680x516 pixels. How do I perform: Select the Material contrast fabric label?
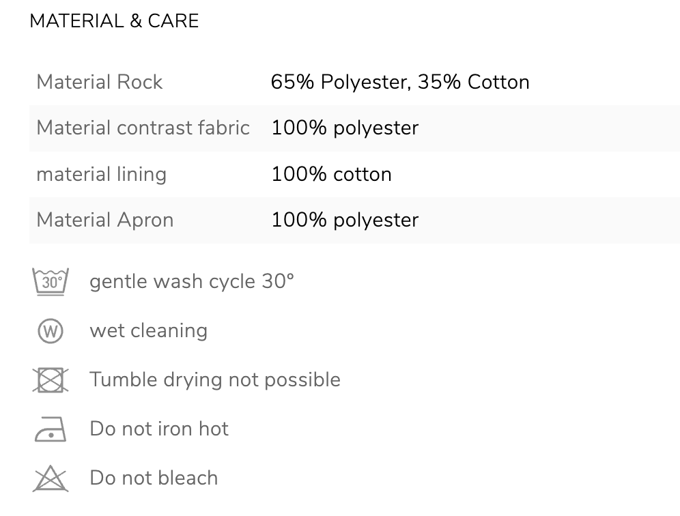[143, 128]
